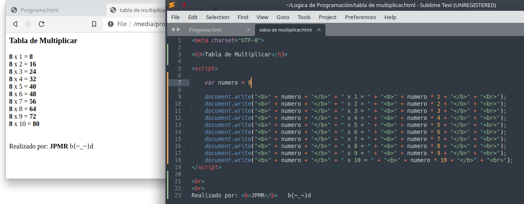Open the Preferences menu
Image resolution: width=524 pixels, height=204 pixels.
(360, 17)
